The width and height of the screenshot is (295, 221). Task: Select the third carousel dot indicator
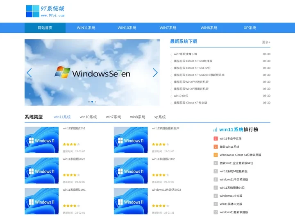(x=95, y=101)
